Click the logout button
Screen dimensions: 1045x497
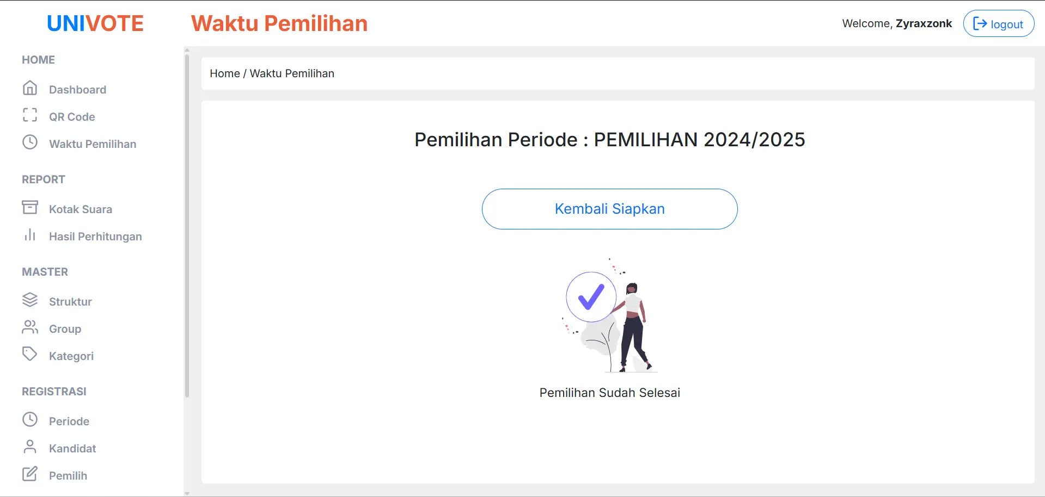point(998,23)
